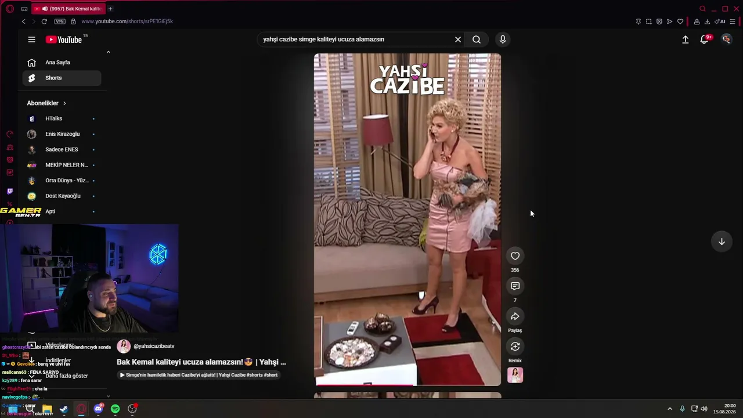This screenshot has height=418, width=743.
Task: Search in tabs with red magnifier
Action: [x=702, y=9]
